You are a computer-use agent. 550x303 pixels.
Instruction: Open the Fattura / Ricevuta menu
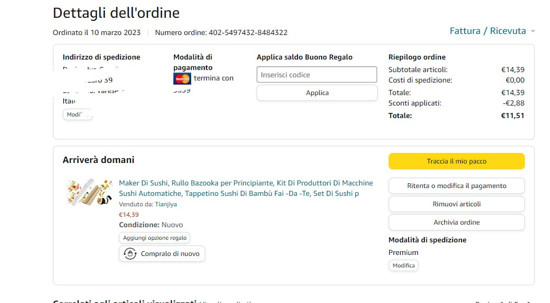point(487,31)
